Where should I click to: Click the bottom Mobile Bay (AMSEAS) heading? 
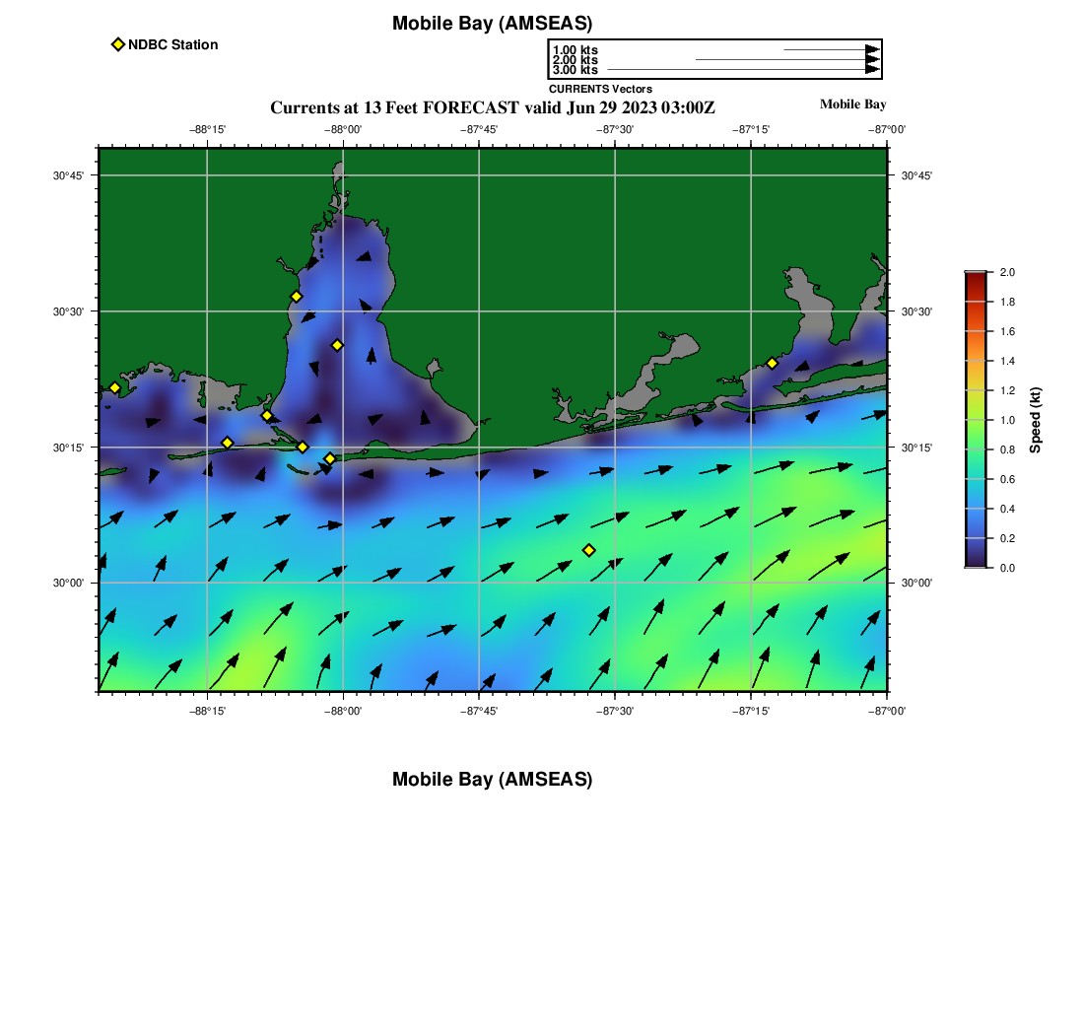(x=492, y=780)
